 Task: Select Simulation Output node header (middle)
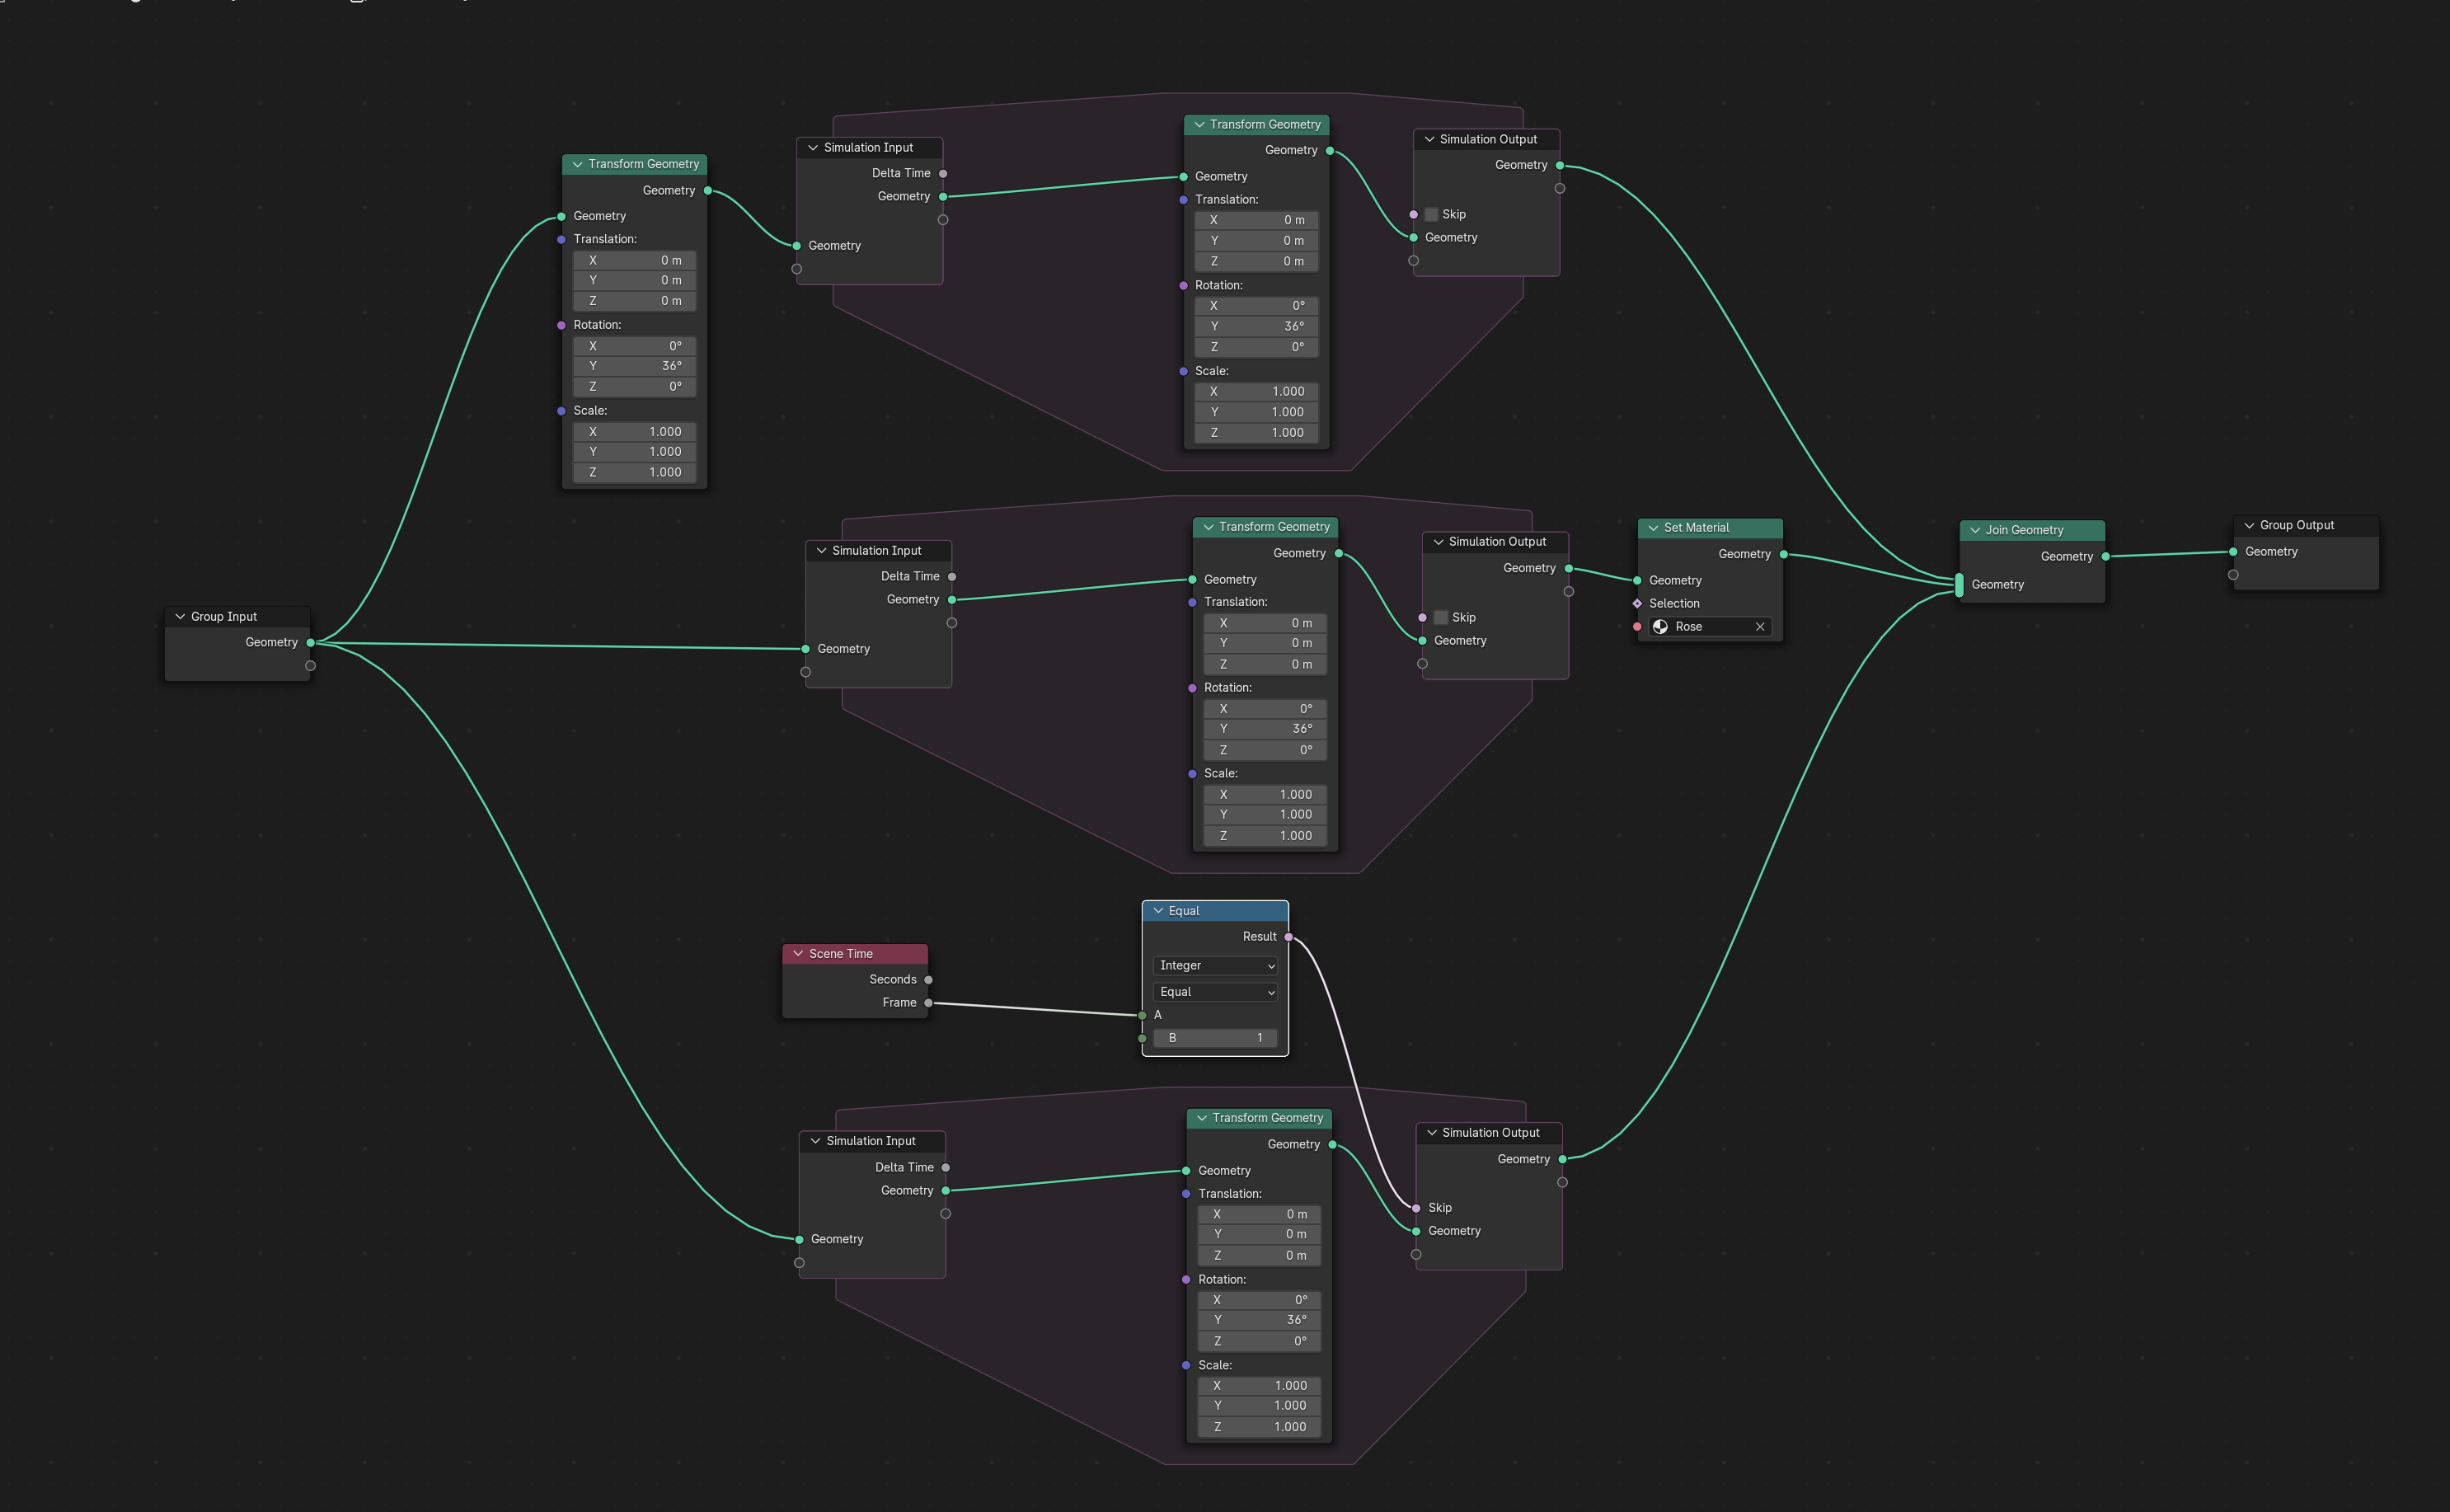(x=1491, y=541)
